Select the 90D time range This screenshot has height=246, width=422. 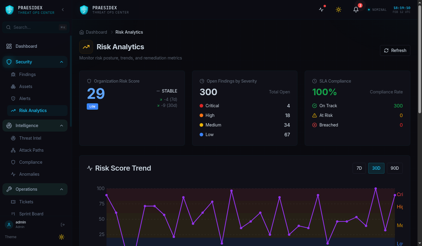click(395, 168)
